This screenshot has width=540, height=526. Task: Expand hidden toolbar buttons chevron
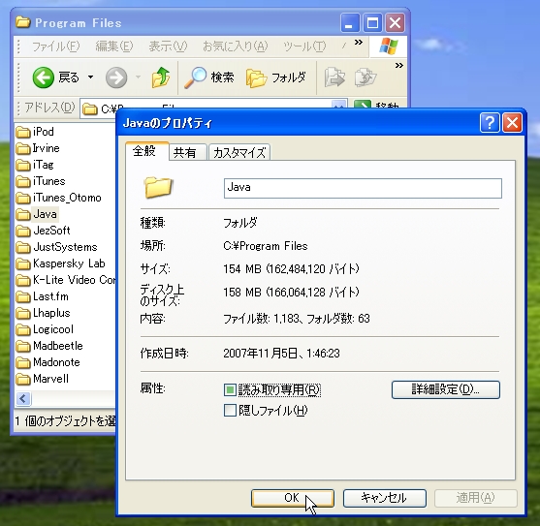click(x=398, y=65)
